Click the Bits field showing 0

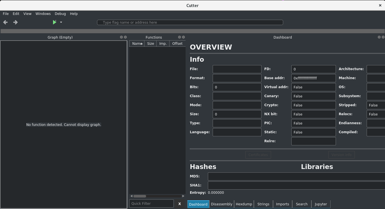(x=237, y=87)
